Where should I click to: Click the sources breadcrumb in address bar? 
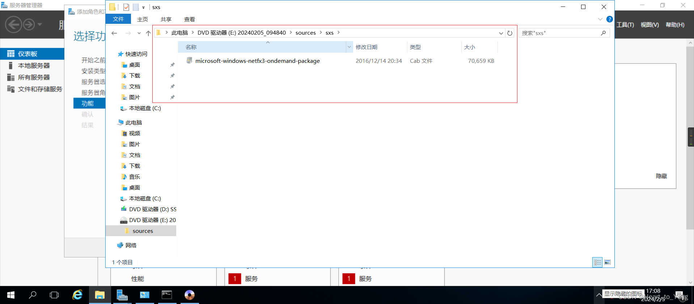pos(306,33)
